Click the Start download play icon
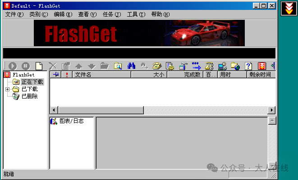This screenshot has height=180, width=298. [x=13, y=66]
